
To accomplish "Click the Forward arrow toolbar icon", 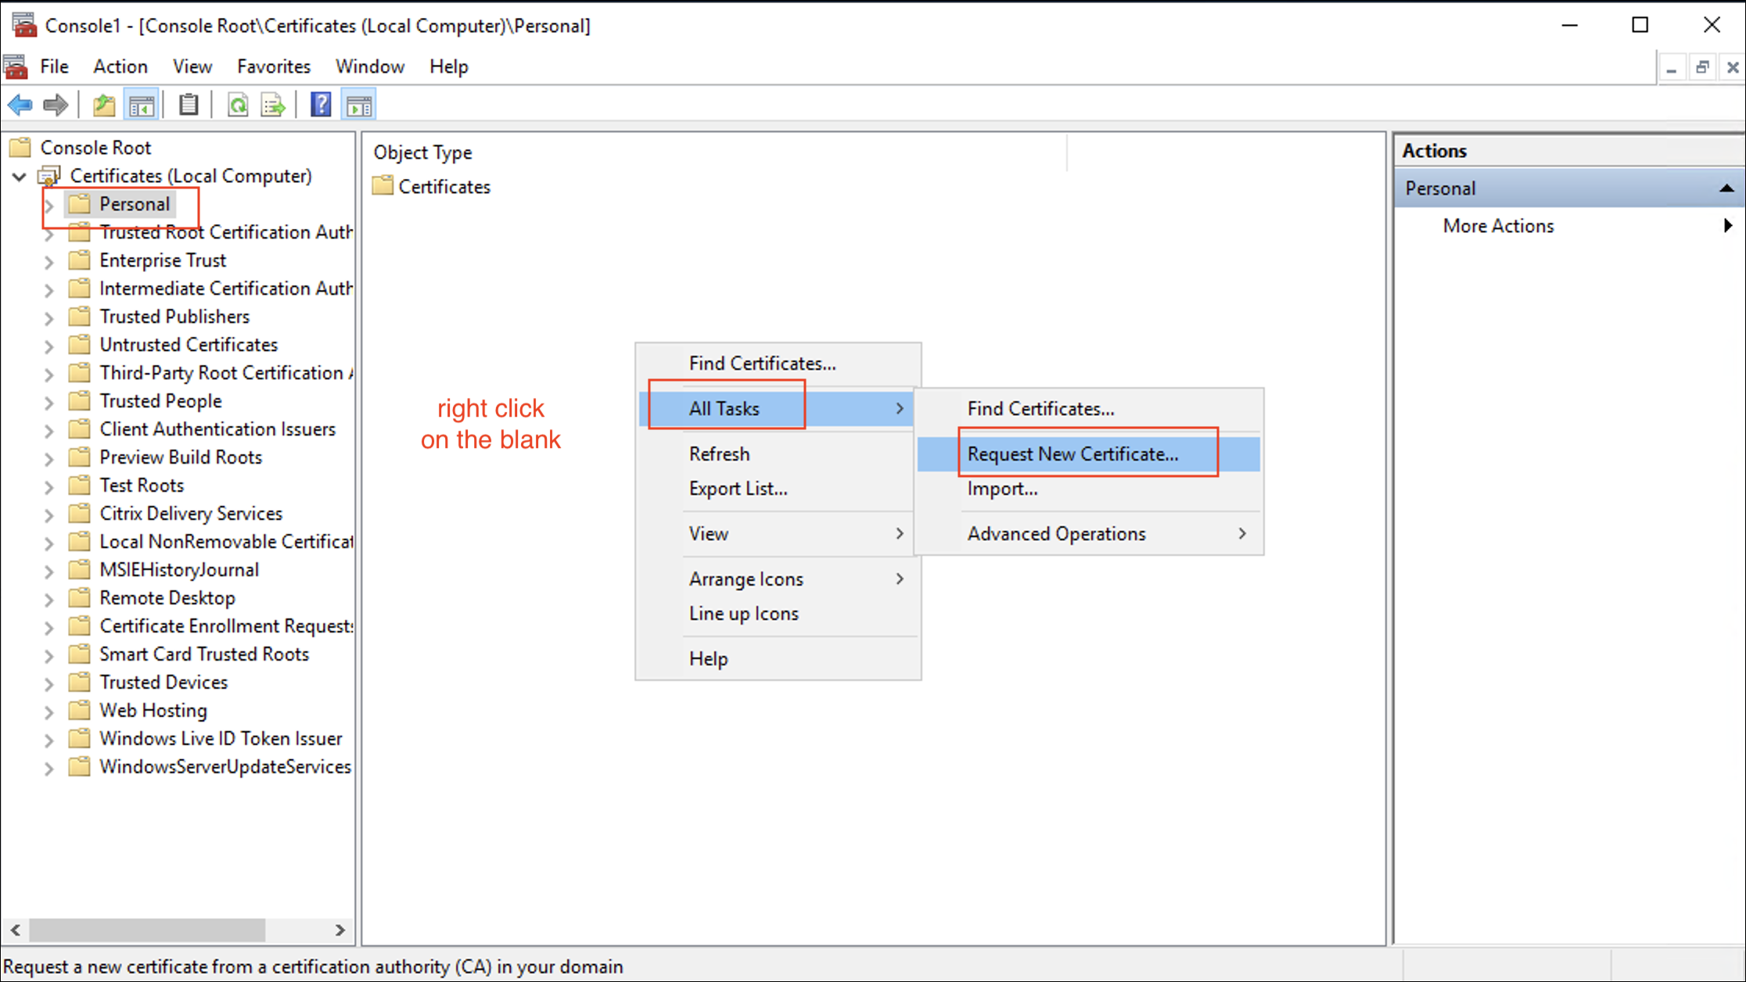I will coord(56,105).
